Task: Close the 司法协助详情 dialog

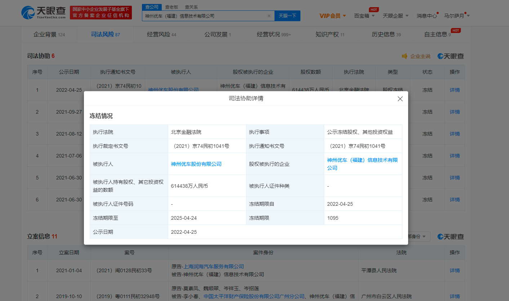Action: click(x=400, y=99)
